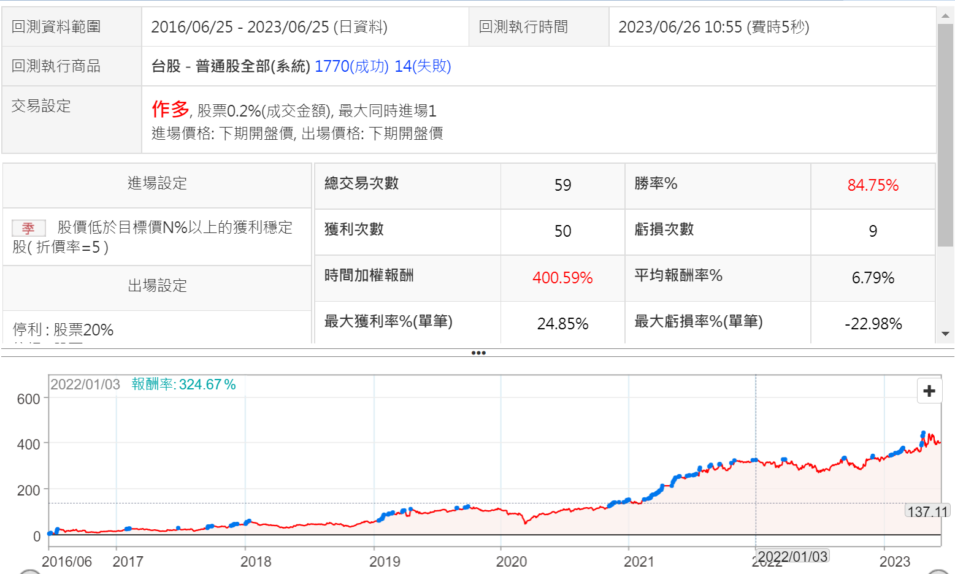Click the right range handle below chart

(938, 572)
